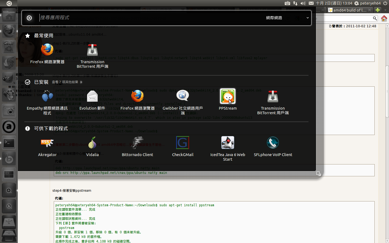Open the round 'a' icon launcher app
This screenshot has width=389, height=243.
pos(9,127)
